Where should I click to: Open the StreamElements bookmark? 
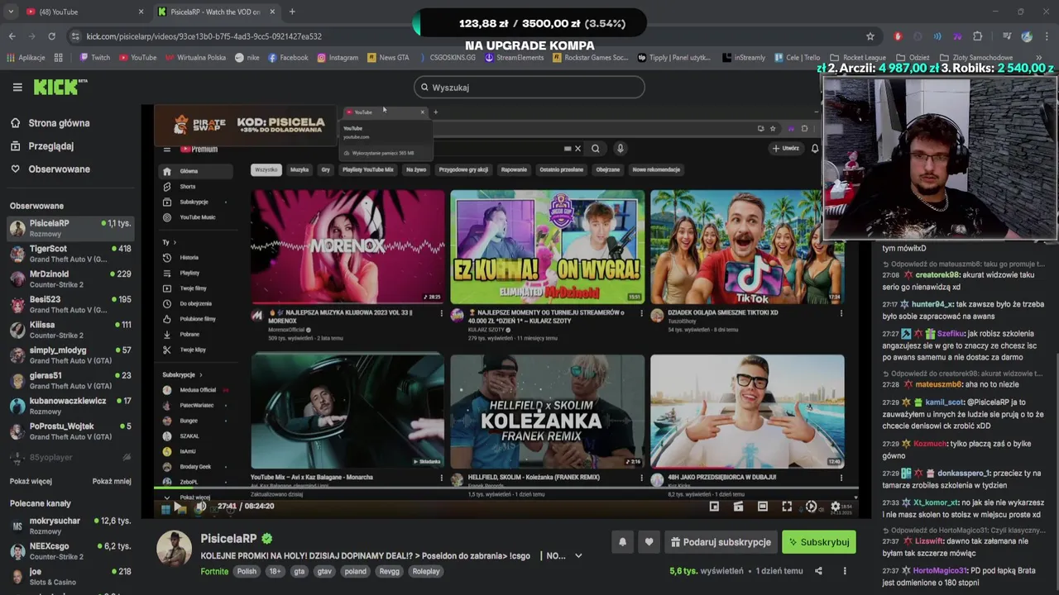pos(514,58)
